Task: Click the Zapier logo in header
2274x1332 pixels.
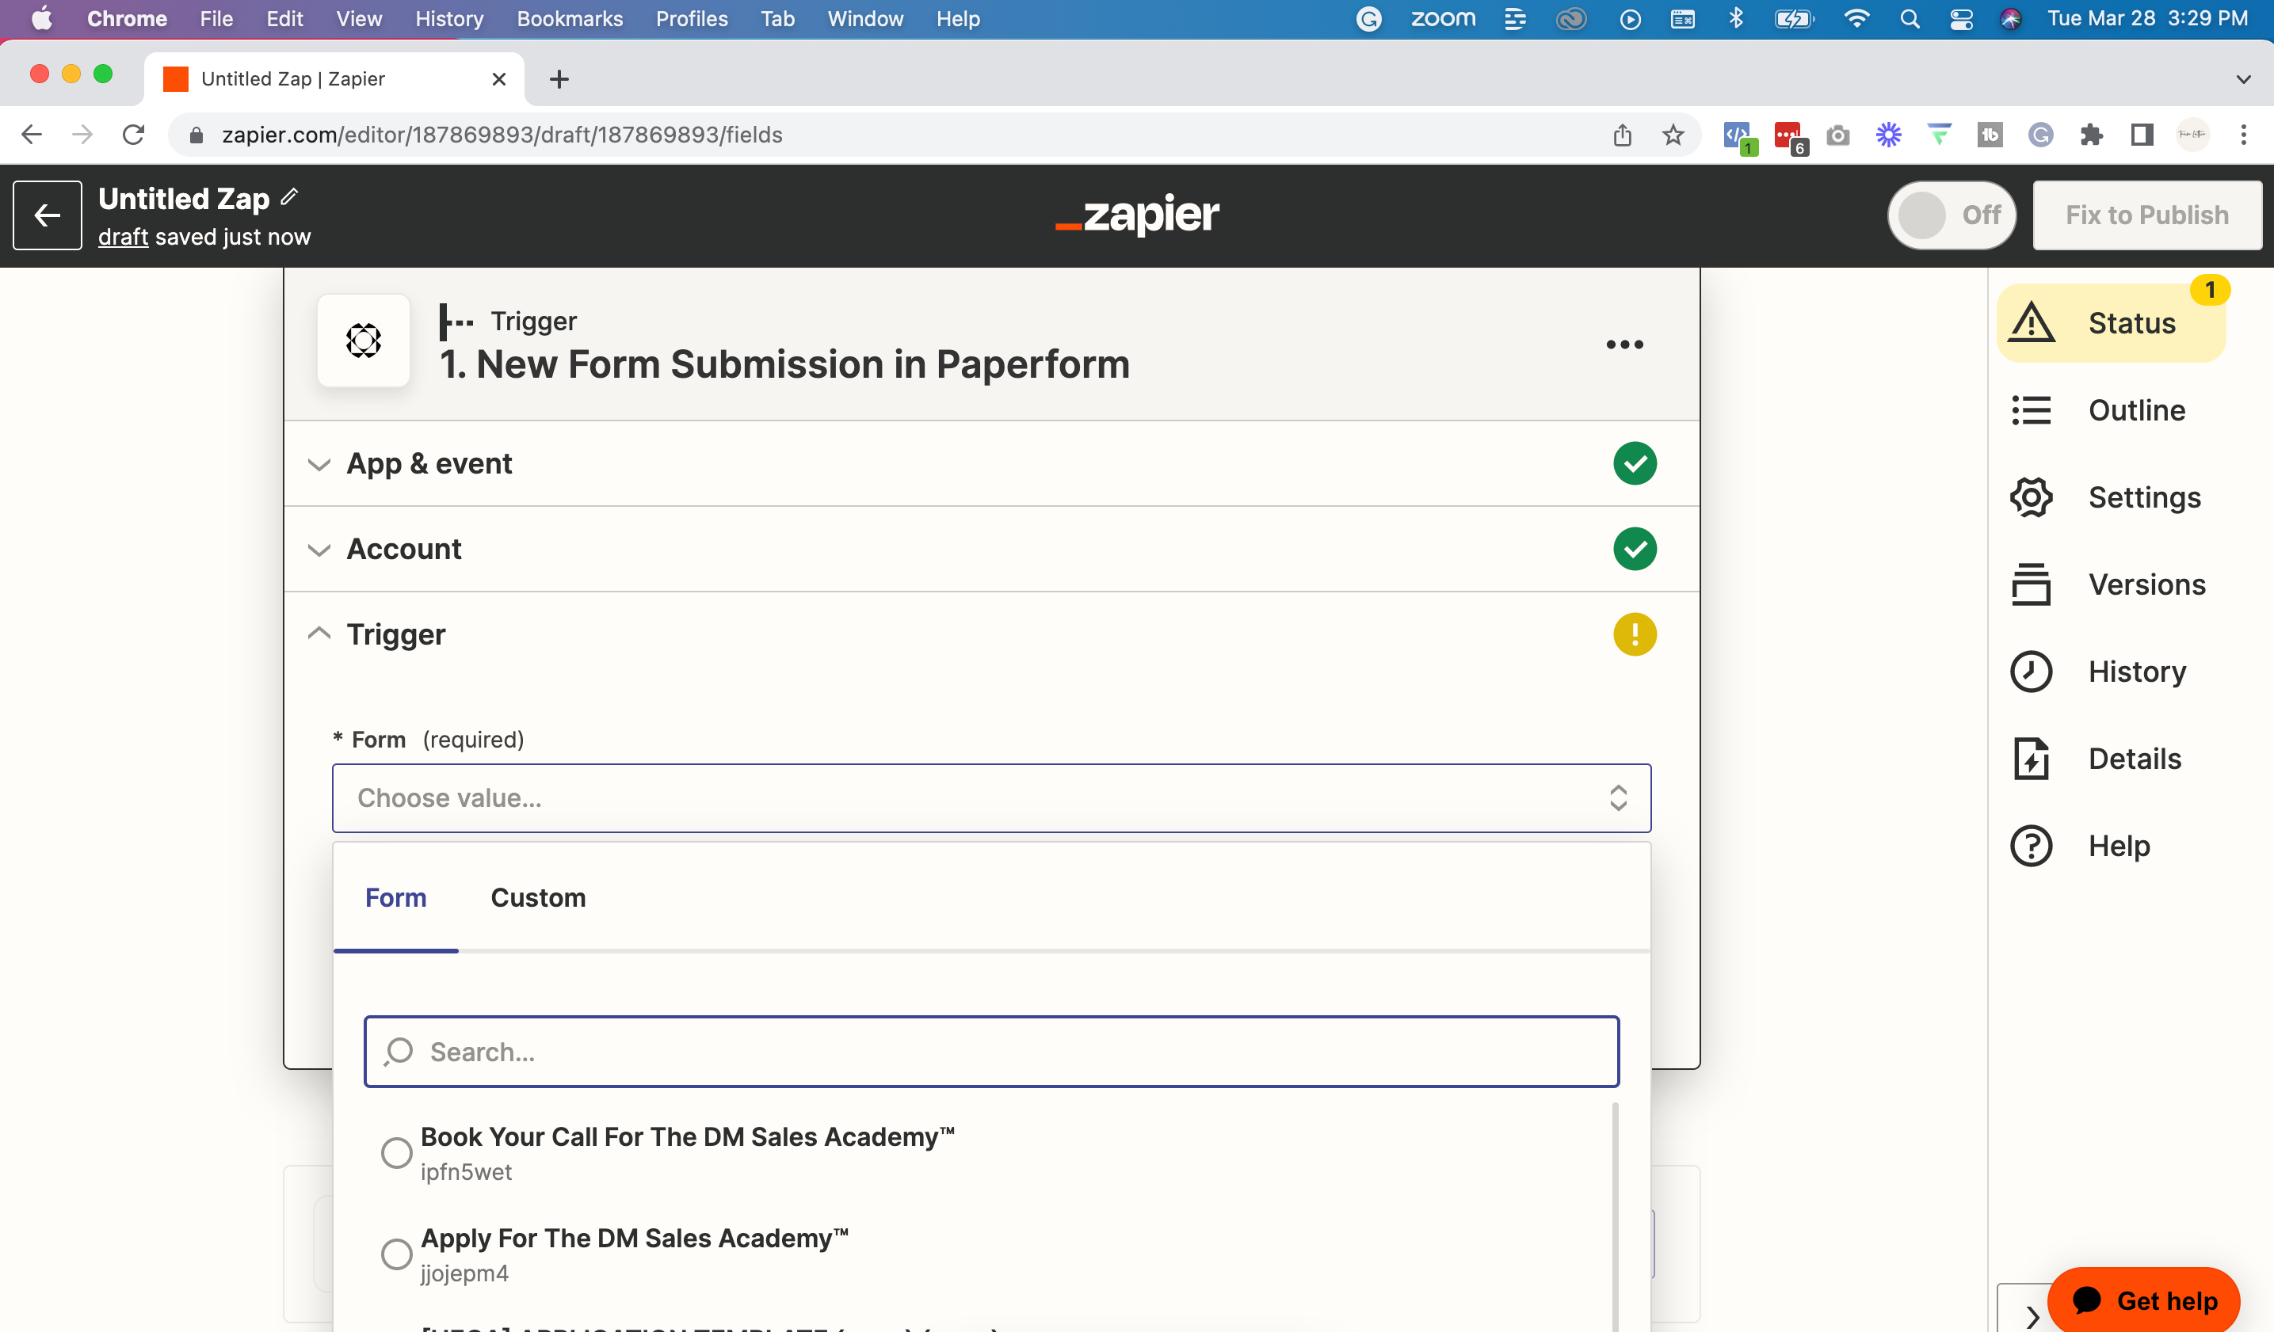Action: pos(1137,215)
